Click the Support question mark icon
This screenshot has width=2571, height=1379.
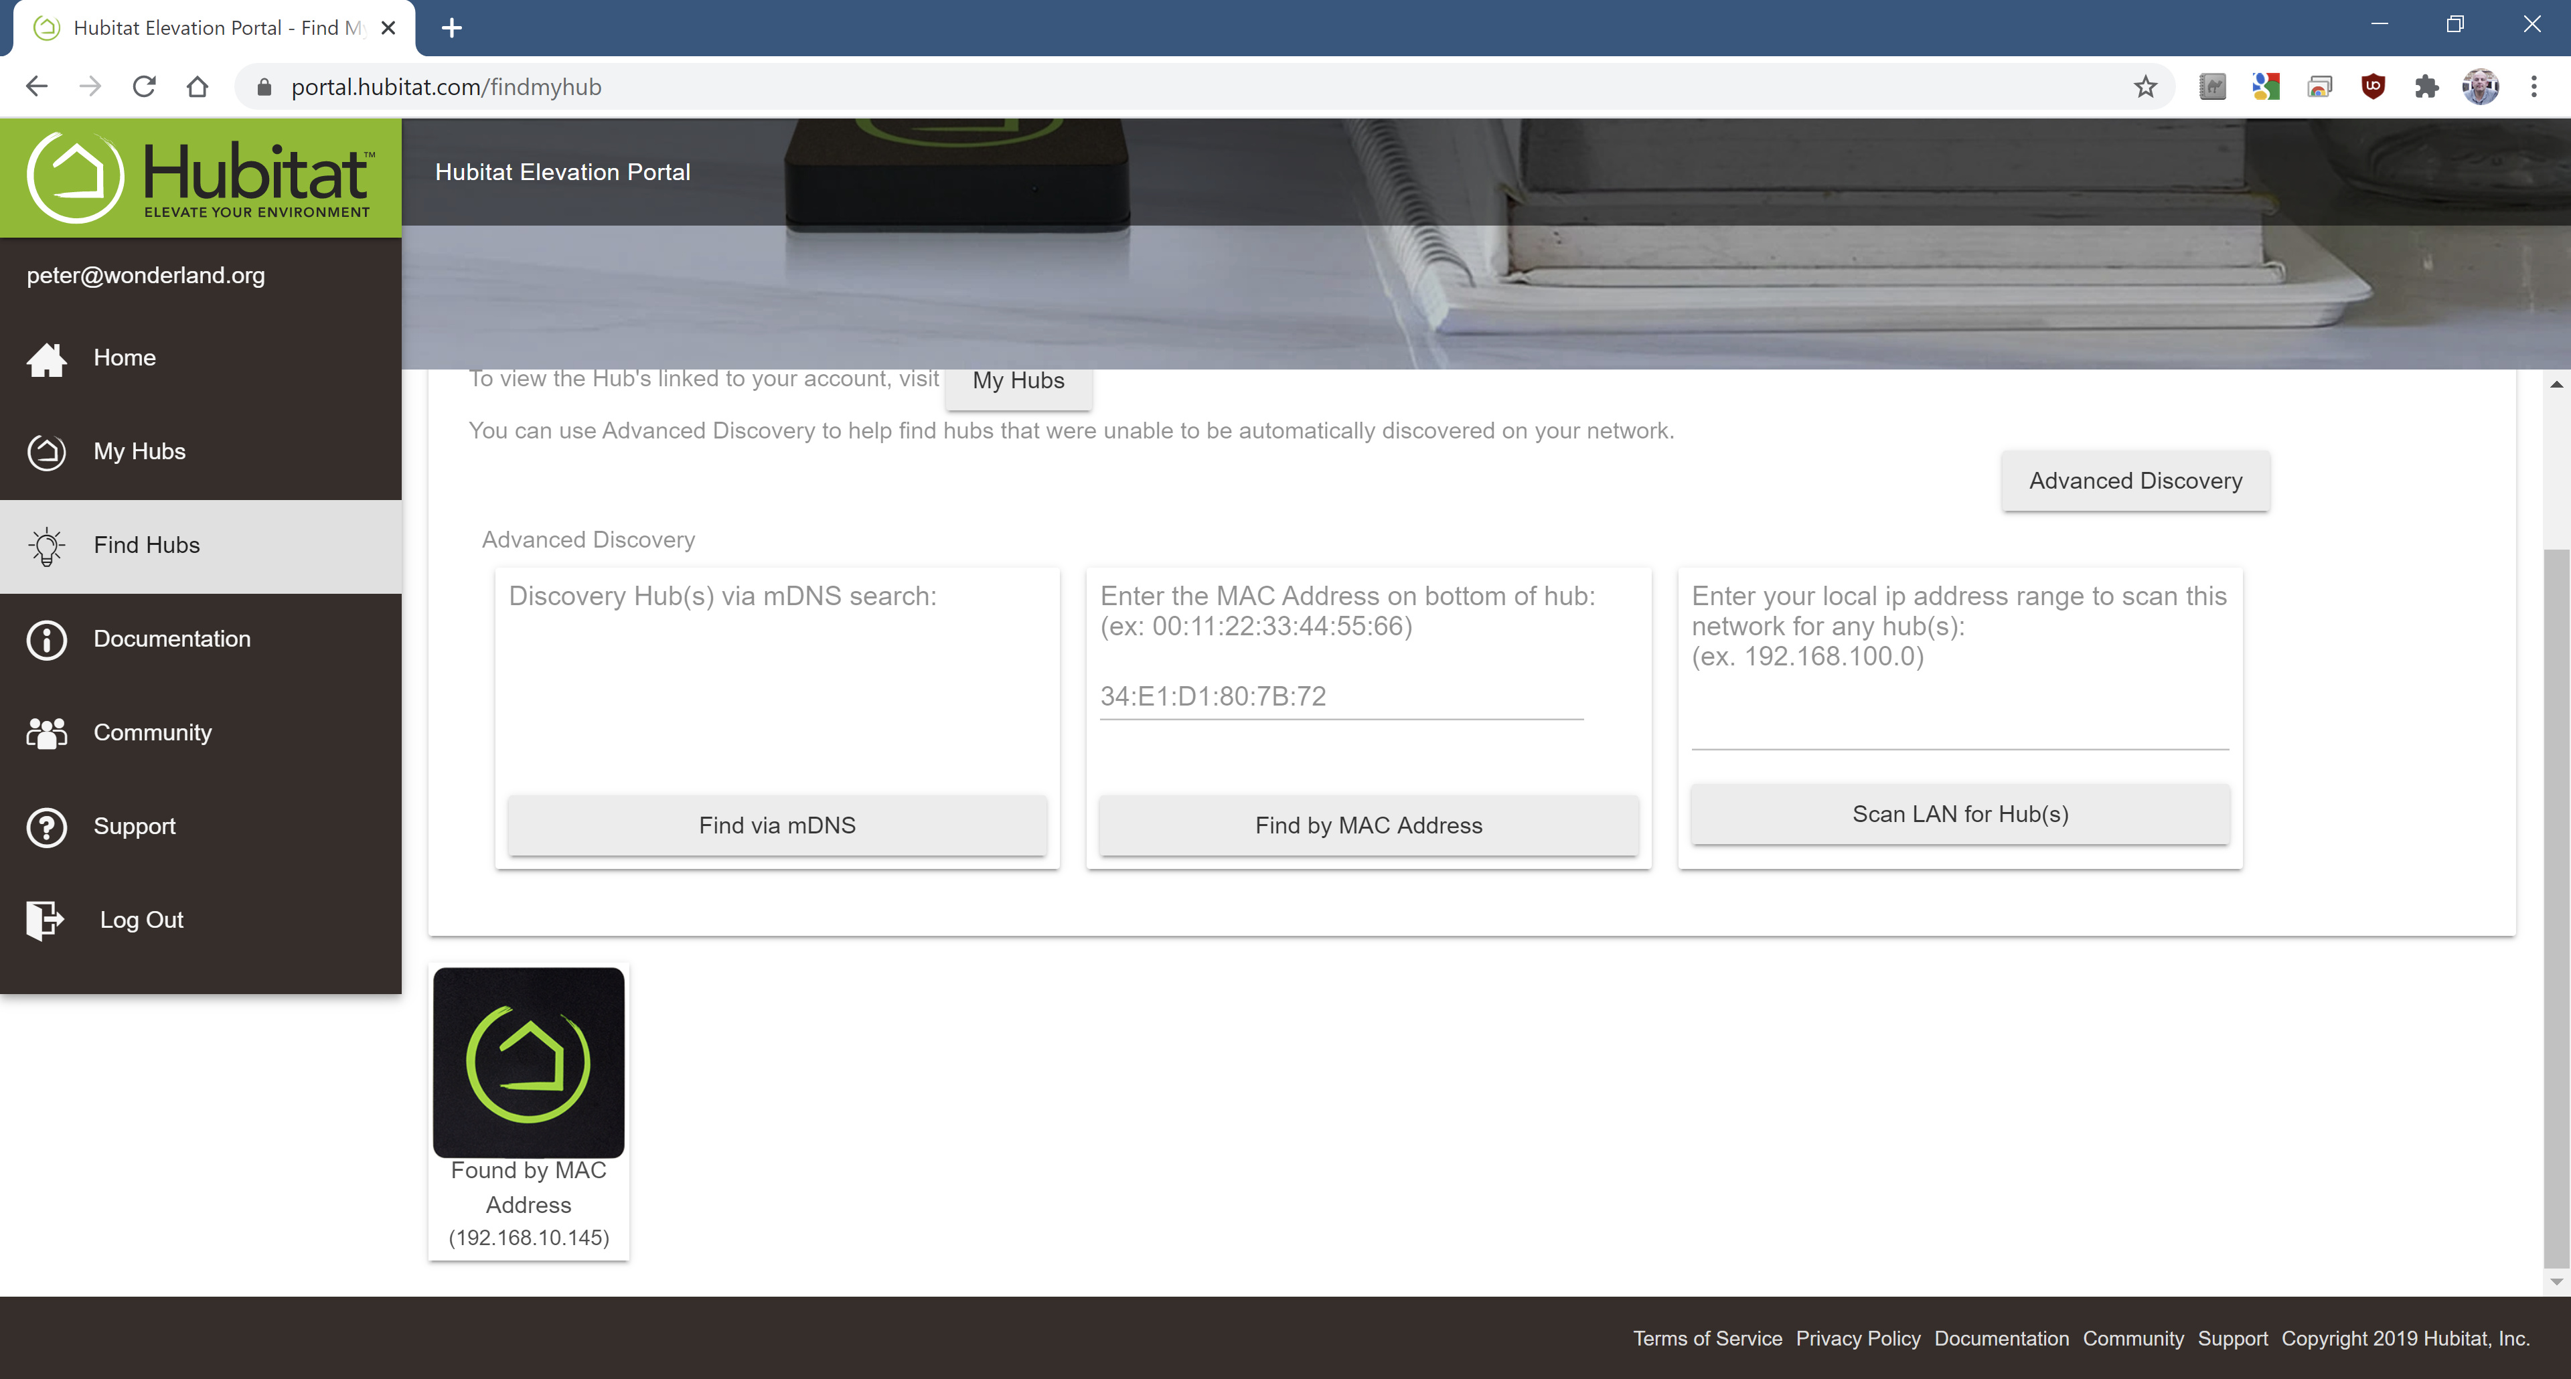click(46, 827)
